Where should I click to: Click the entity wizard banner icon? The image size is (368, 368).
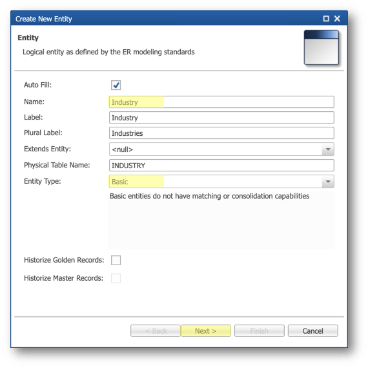[321, 47]
